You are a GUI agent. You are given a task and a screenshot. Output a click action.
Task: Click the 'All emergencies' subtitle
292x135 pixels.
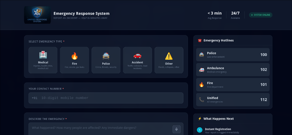point(215,102)
